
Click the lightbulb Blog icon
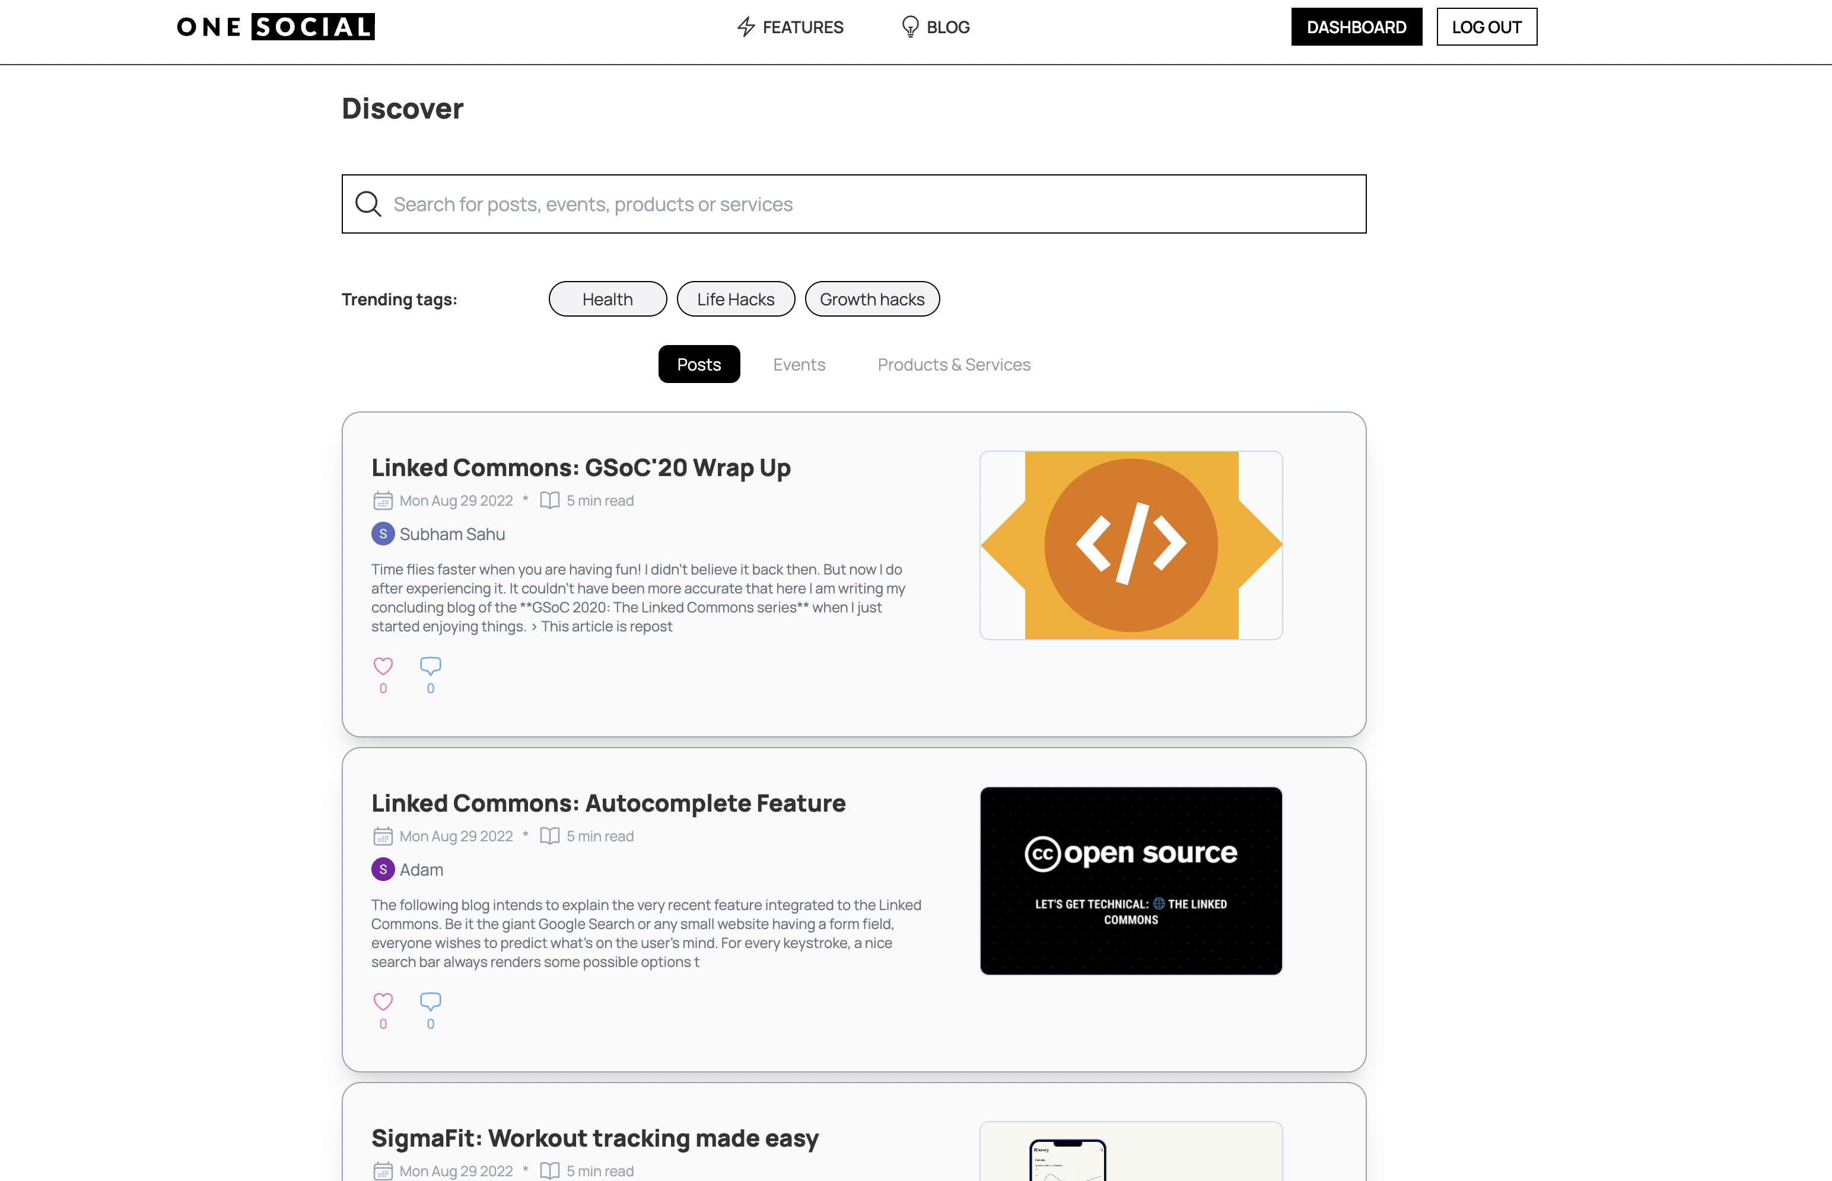pos(910,27)
